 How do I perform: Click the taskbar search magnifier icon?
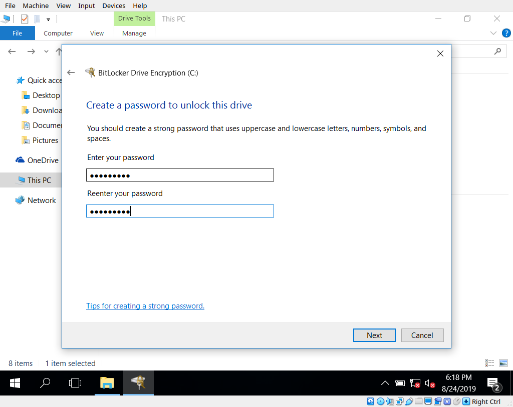pos(45,383)
